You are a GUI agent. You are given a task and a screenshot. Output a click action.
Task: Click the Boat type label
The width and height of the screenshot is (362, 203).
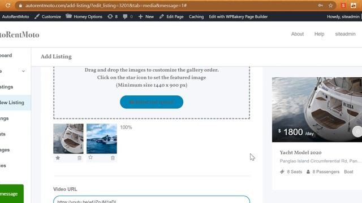click(348, 171)
